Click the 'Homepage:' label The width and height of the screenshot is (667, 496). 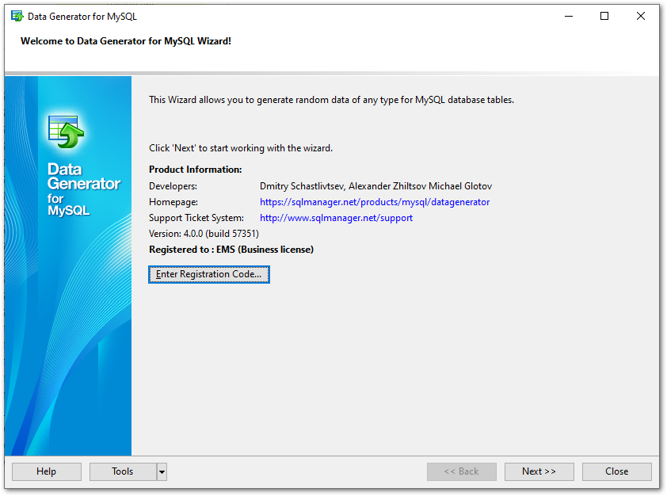[173, 202]
